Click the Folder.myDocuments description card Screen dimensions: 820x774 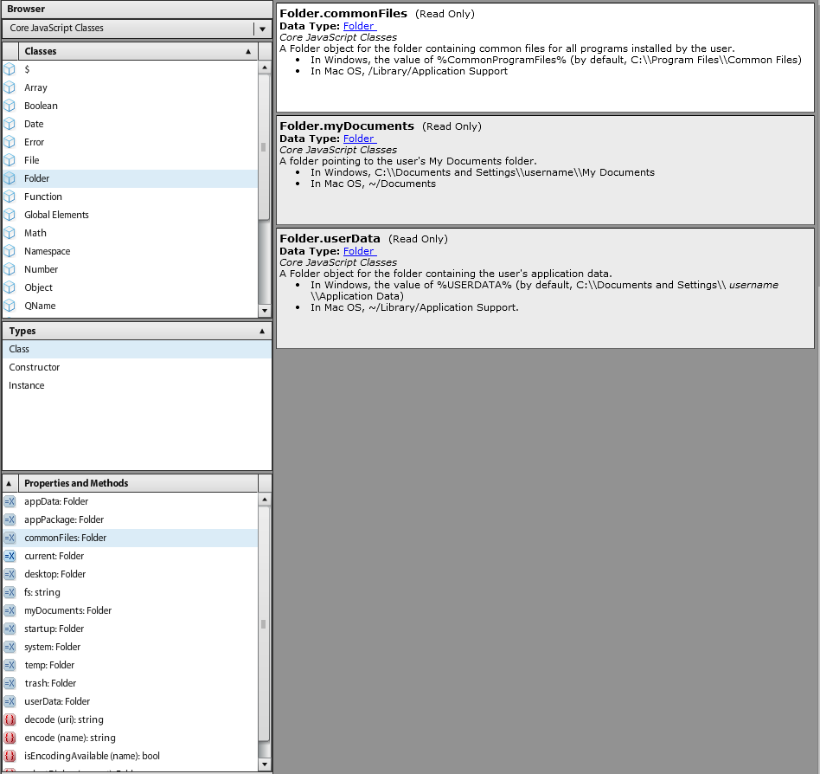pos(545,170)
